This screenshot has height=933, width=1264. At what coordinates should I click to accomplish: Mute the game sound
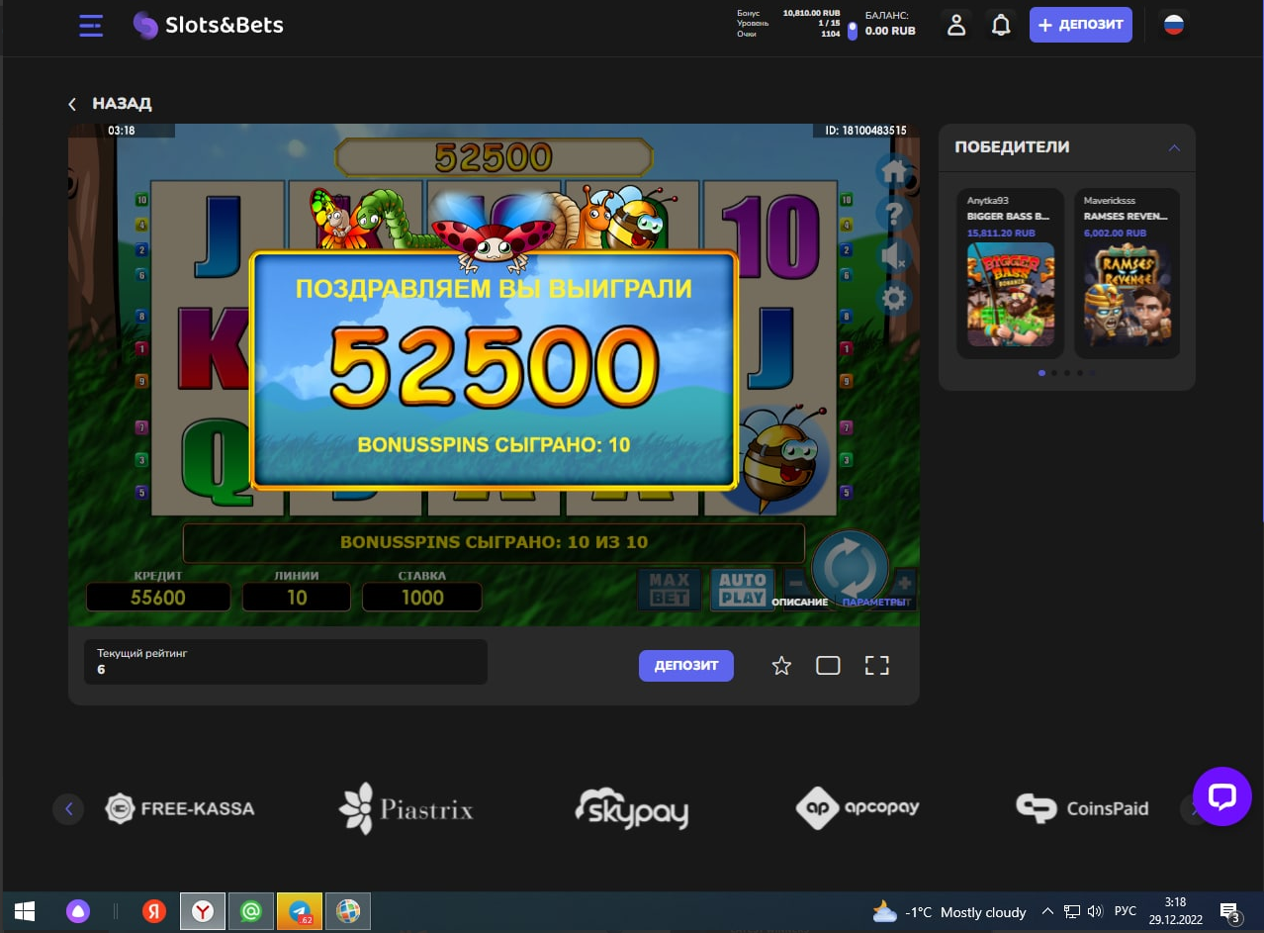click(x=894, y=256)
